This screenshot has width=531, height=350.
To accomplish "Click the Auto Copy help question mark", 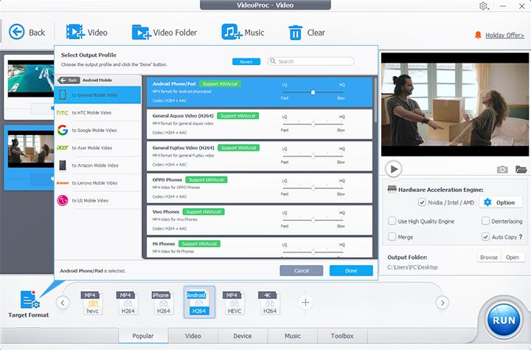I will click(521, 237).
